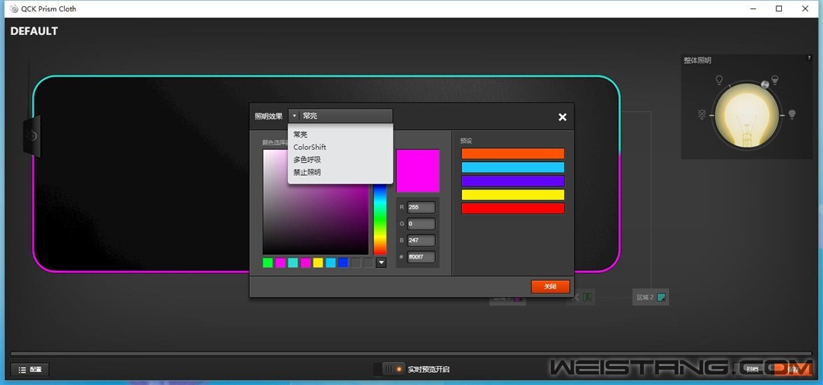Image resolution: width=823 pixels, height=385 pixels.
Task: Expand recent colors with white down arrow
Action: (381, 263)
